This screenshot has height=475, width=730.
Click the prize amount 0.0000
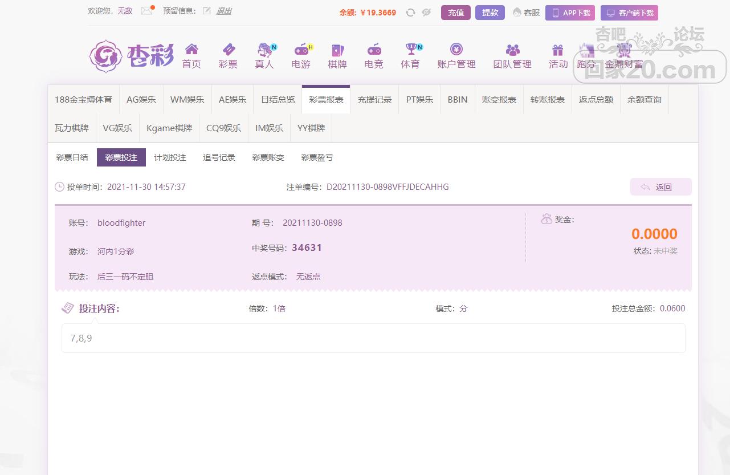point(654,234)
